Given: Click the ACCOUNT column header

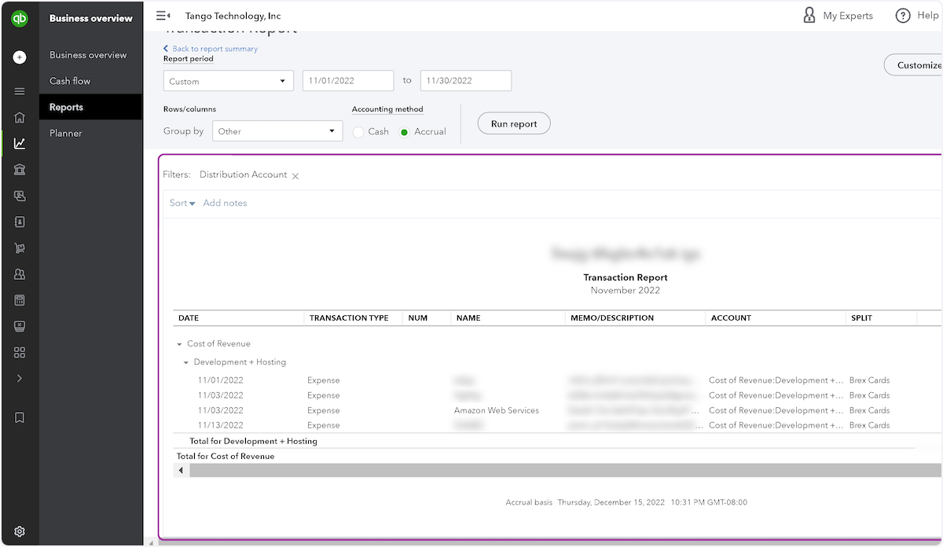Looking at the screenshot, I should [731, 318].
